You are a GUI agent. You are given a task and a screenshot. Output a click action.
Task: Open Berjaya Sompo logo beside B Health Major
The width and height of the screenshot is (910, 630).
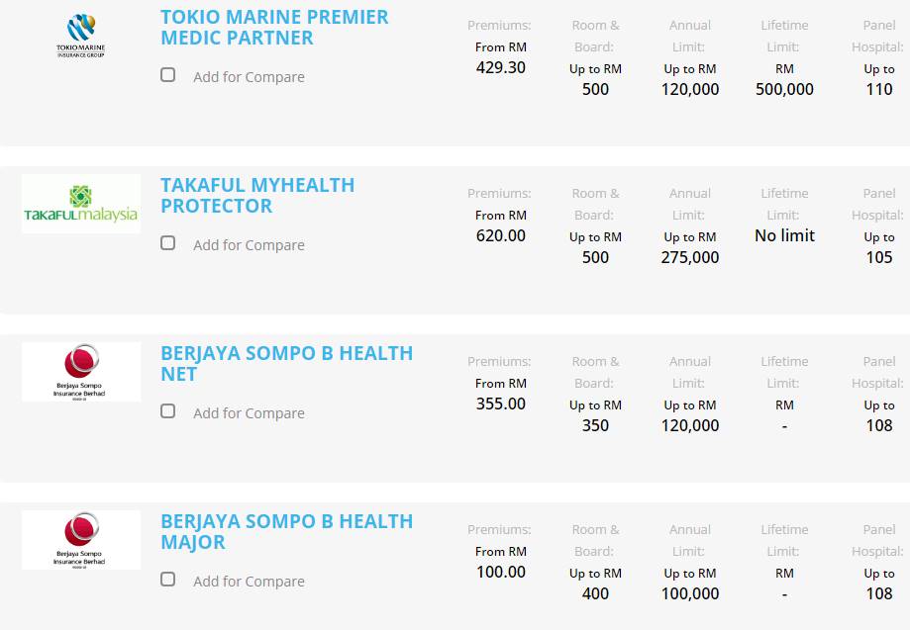click(81, 540)
